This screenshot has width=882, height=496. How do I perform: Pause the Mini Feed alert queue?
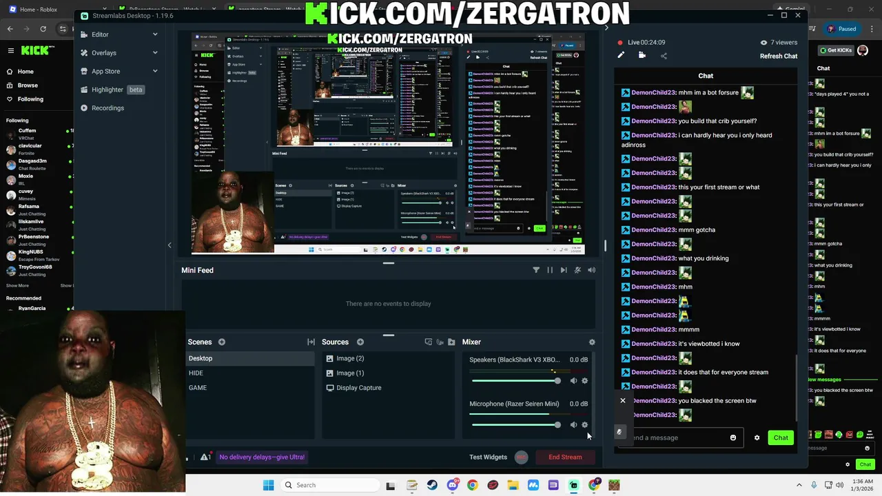(550, 270)
